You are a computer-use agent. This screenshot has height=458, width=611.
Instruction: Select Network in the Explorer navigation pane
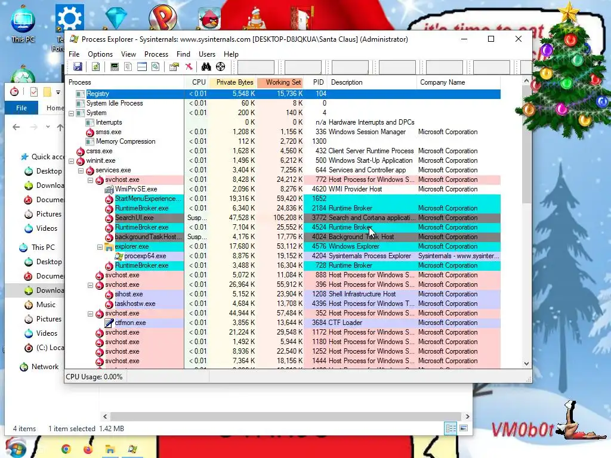coord(45,367)
